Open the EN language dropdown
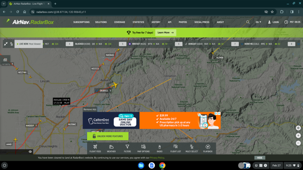Viewport: 303px width, 170px height. (258, 22)
